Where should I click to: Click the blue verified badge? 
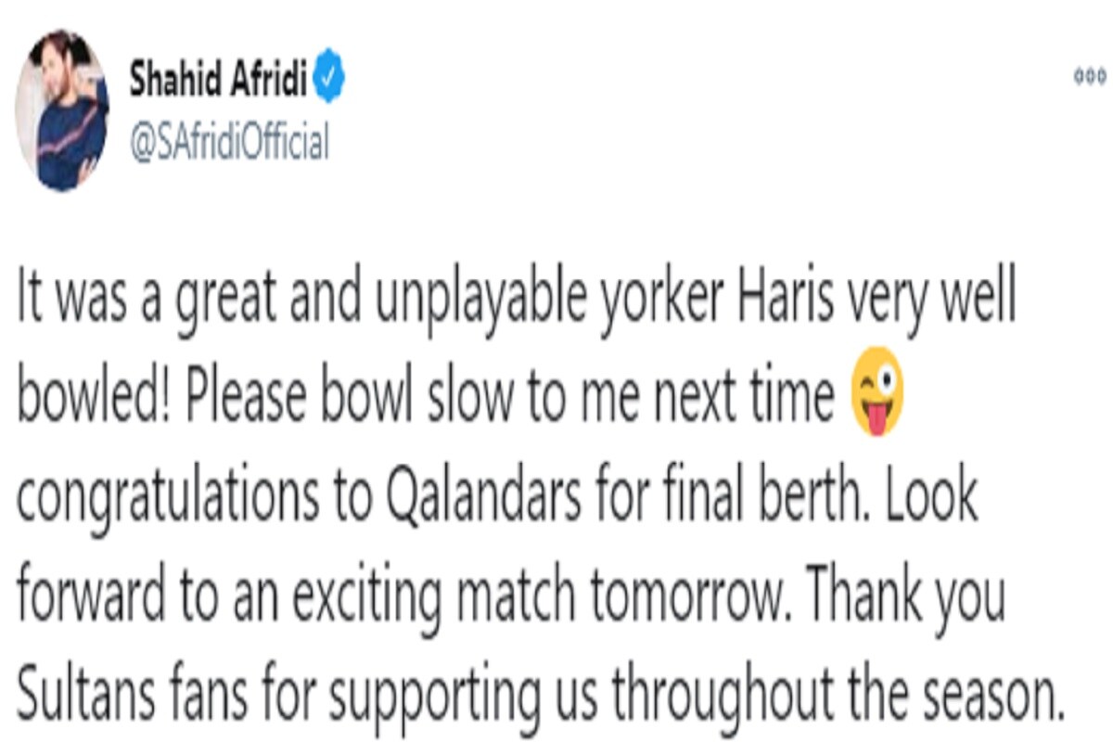(x=331, y=83)
